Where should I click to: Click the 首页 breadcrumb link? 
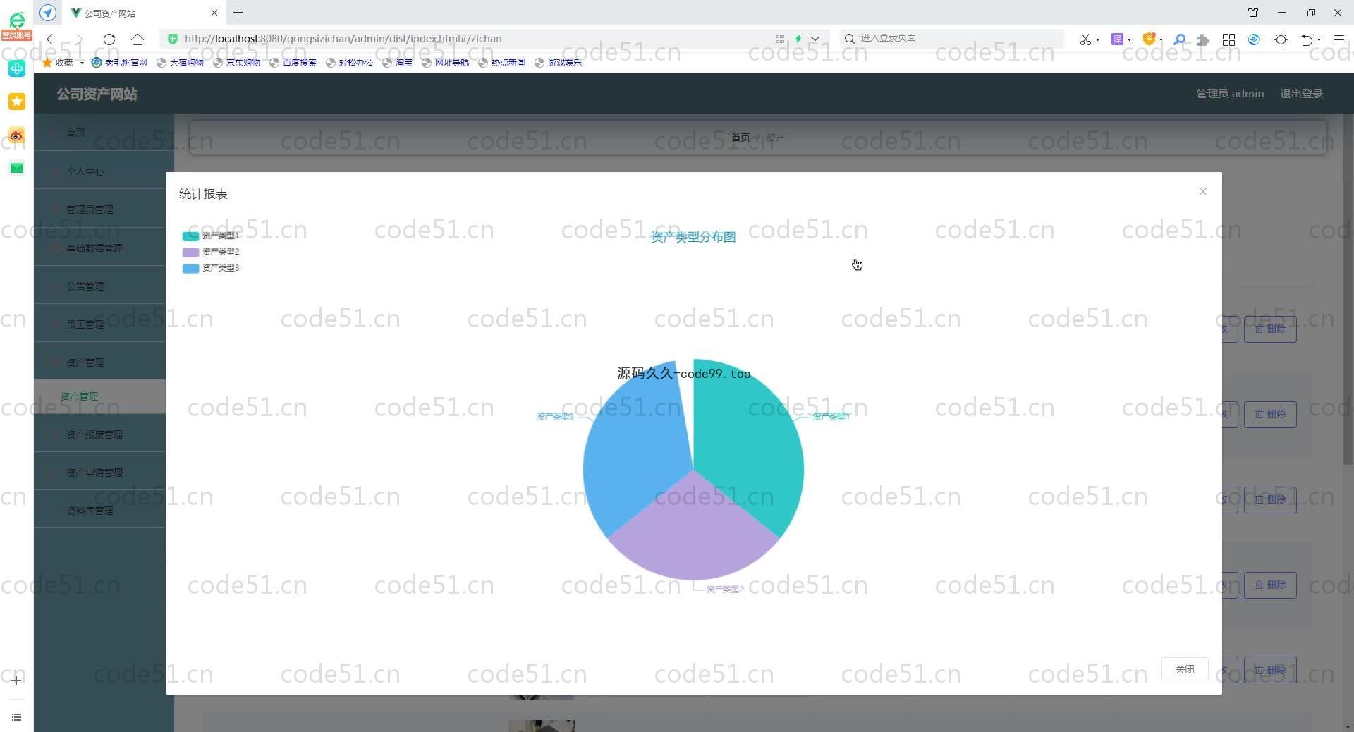tap(740, 138)
